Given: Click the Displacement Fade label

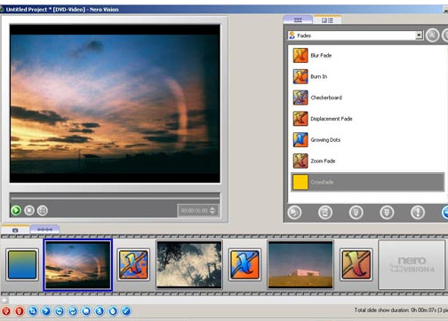Looking at the screenshot, I should point(332,119).
